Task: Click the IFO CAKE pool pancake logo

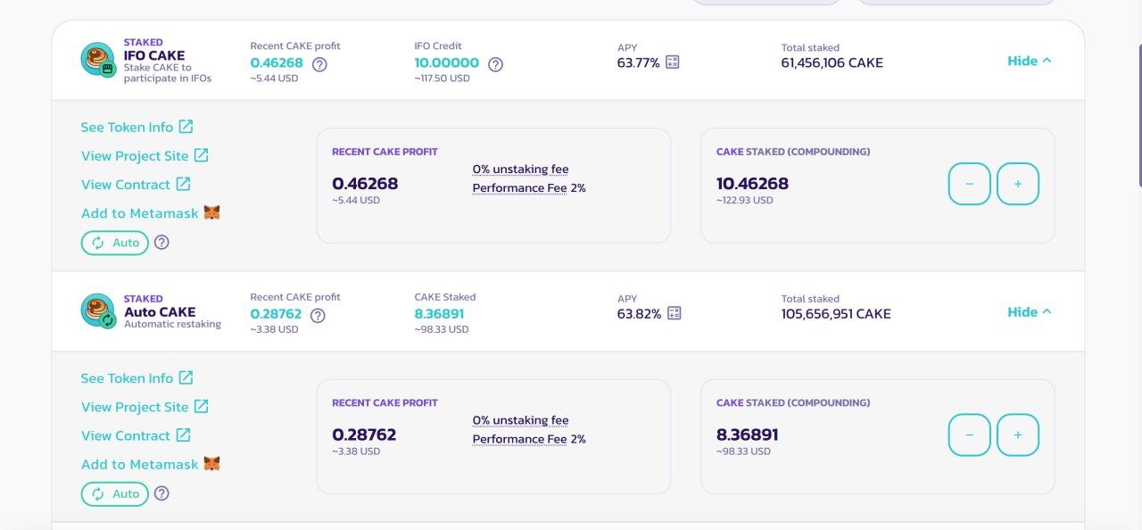Action: pyautogui.click(x=98, y=60)
